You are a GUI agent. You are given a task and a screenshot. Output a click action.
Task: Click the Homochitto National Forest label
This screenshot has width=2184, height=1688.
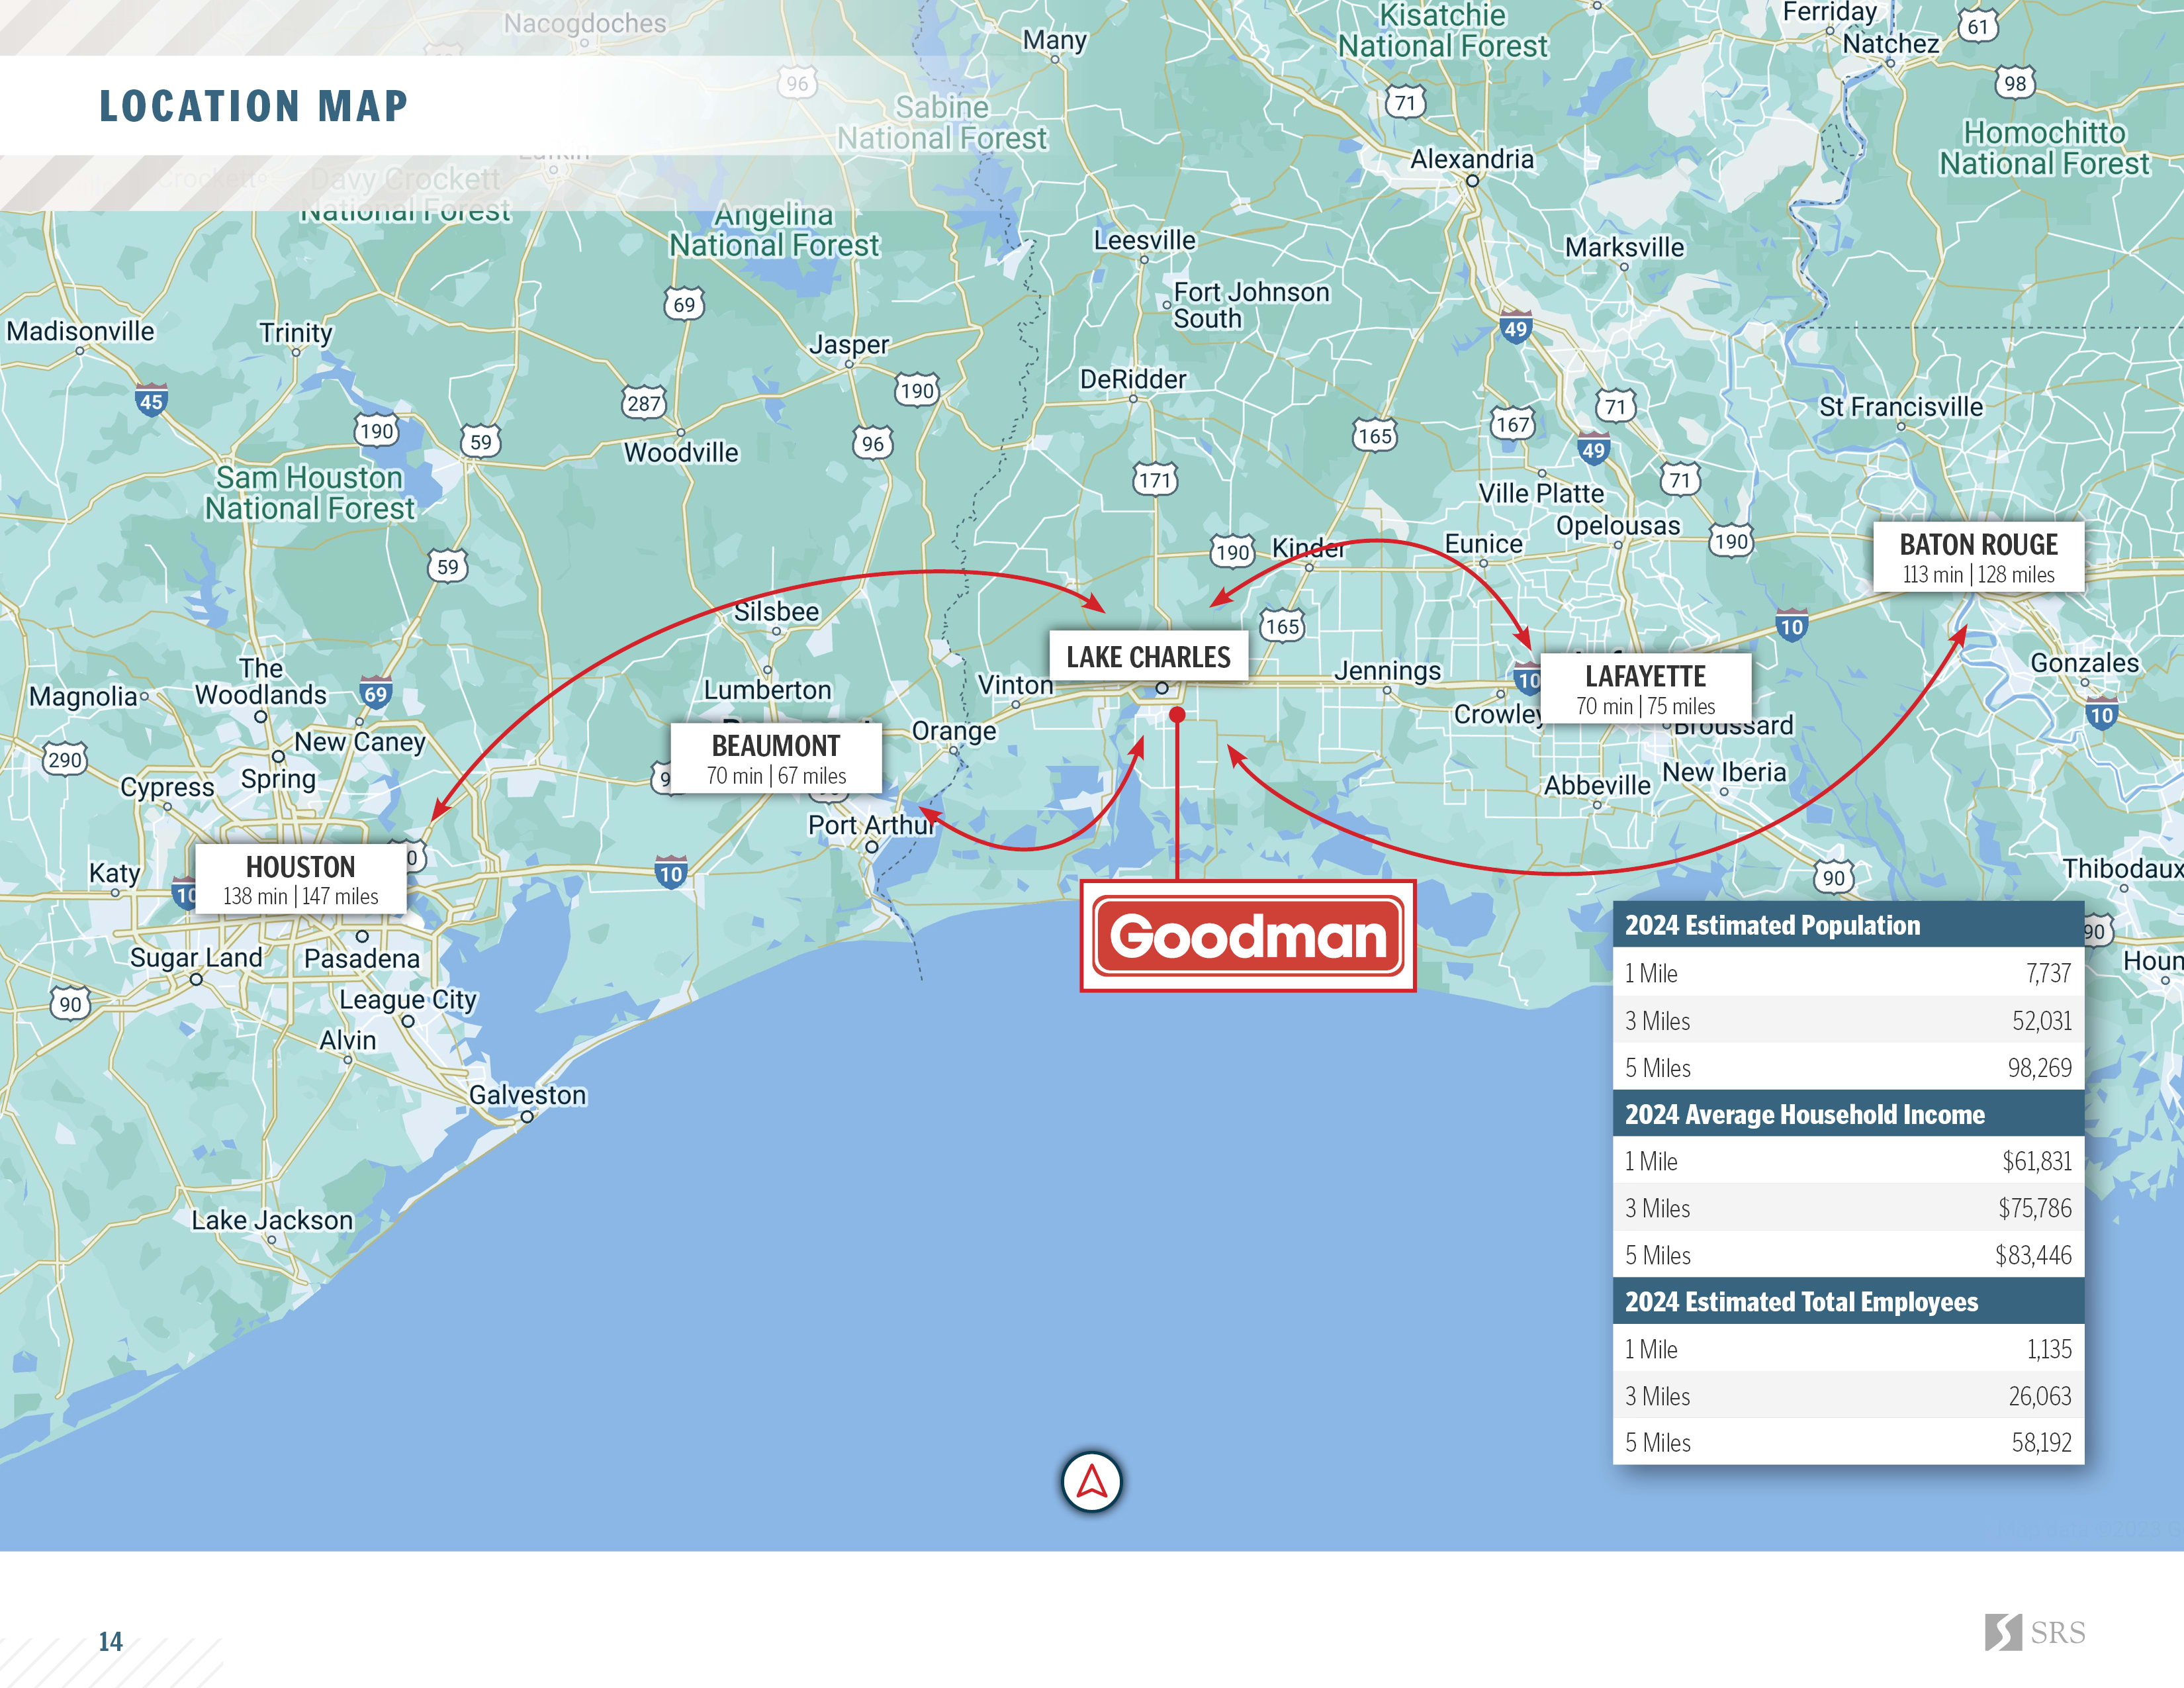pos(2044,147)
